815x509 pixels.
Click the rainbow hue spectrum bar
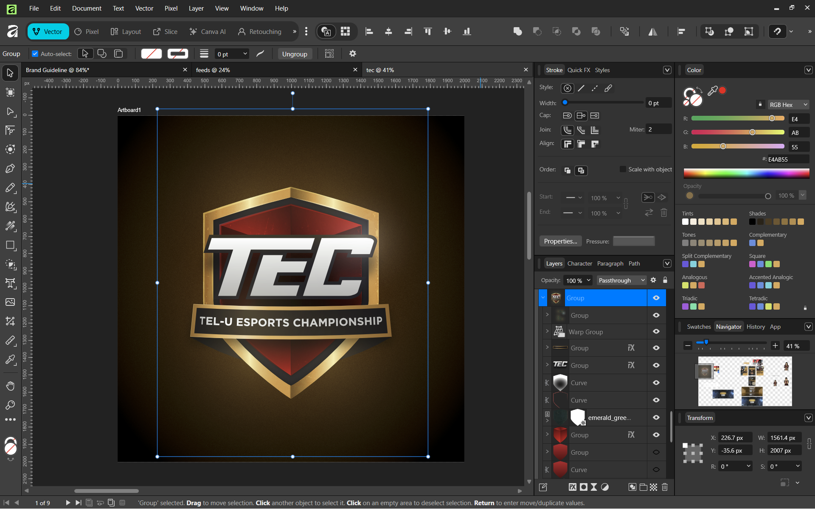(746, 173)
